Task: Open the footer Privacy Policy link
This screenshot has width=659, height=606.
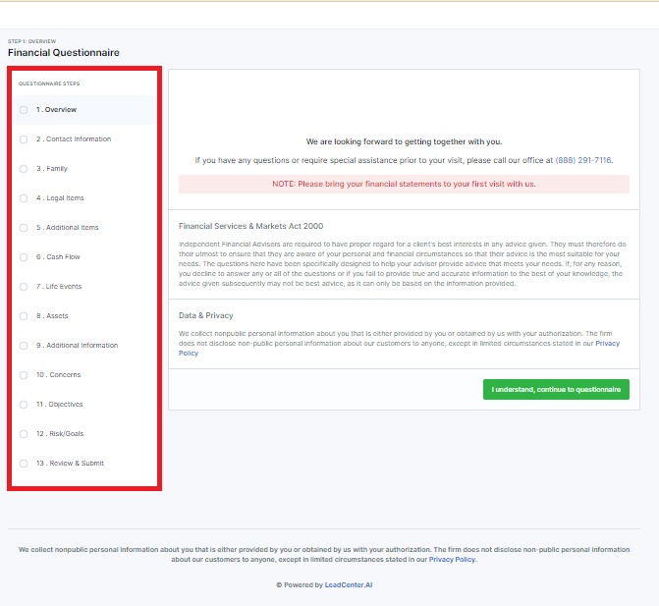Action: click(x=451, y=559)
